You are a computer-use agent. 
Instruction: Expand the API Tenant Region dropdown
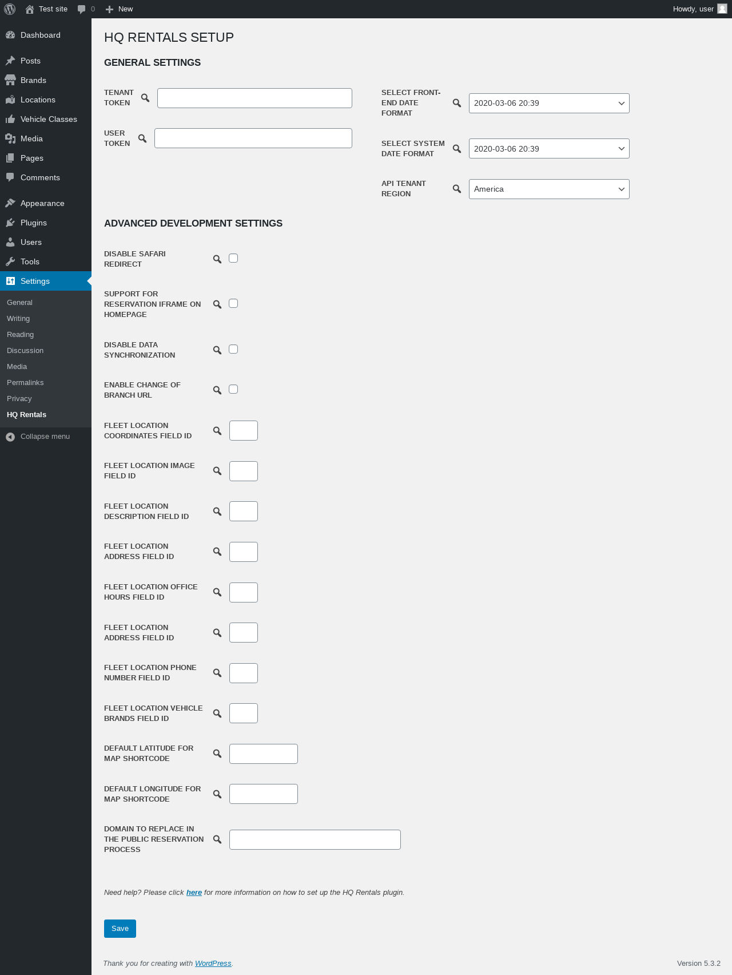[x=549, y=189]
